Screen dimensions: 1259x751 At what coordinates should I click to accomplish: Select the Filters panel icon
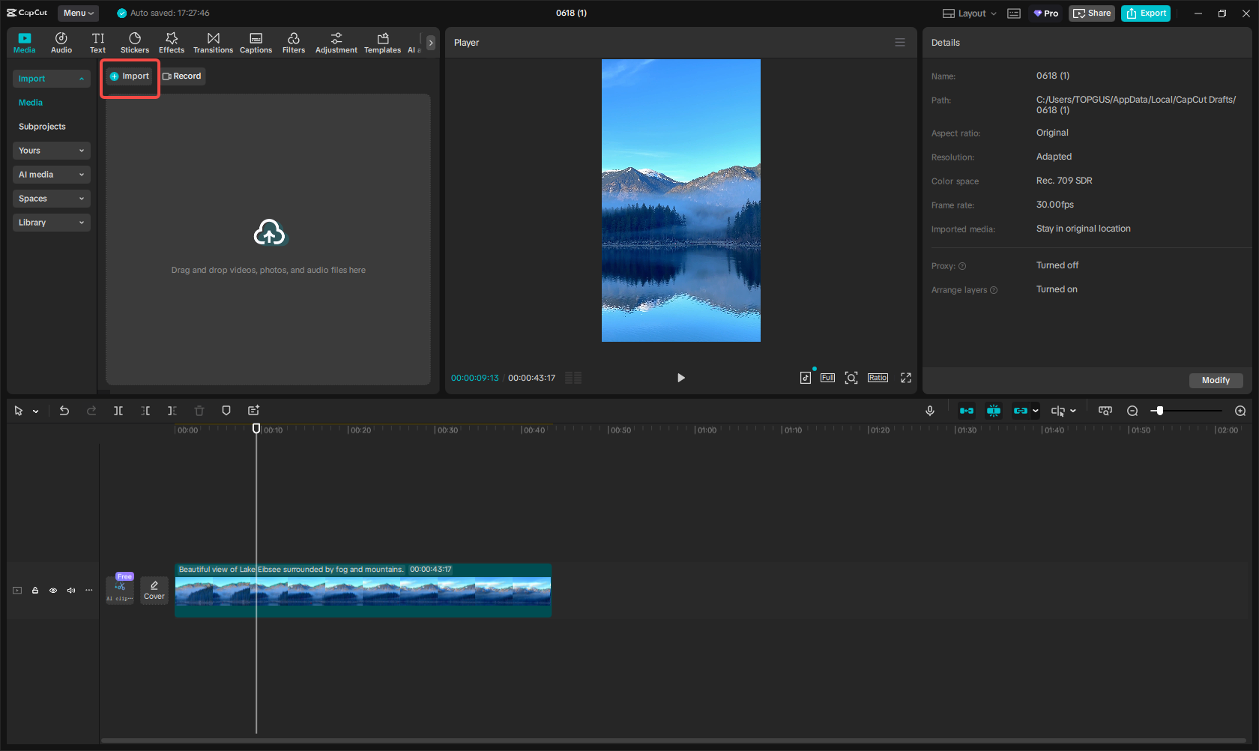point(293,42)
